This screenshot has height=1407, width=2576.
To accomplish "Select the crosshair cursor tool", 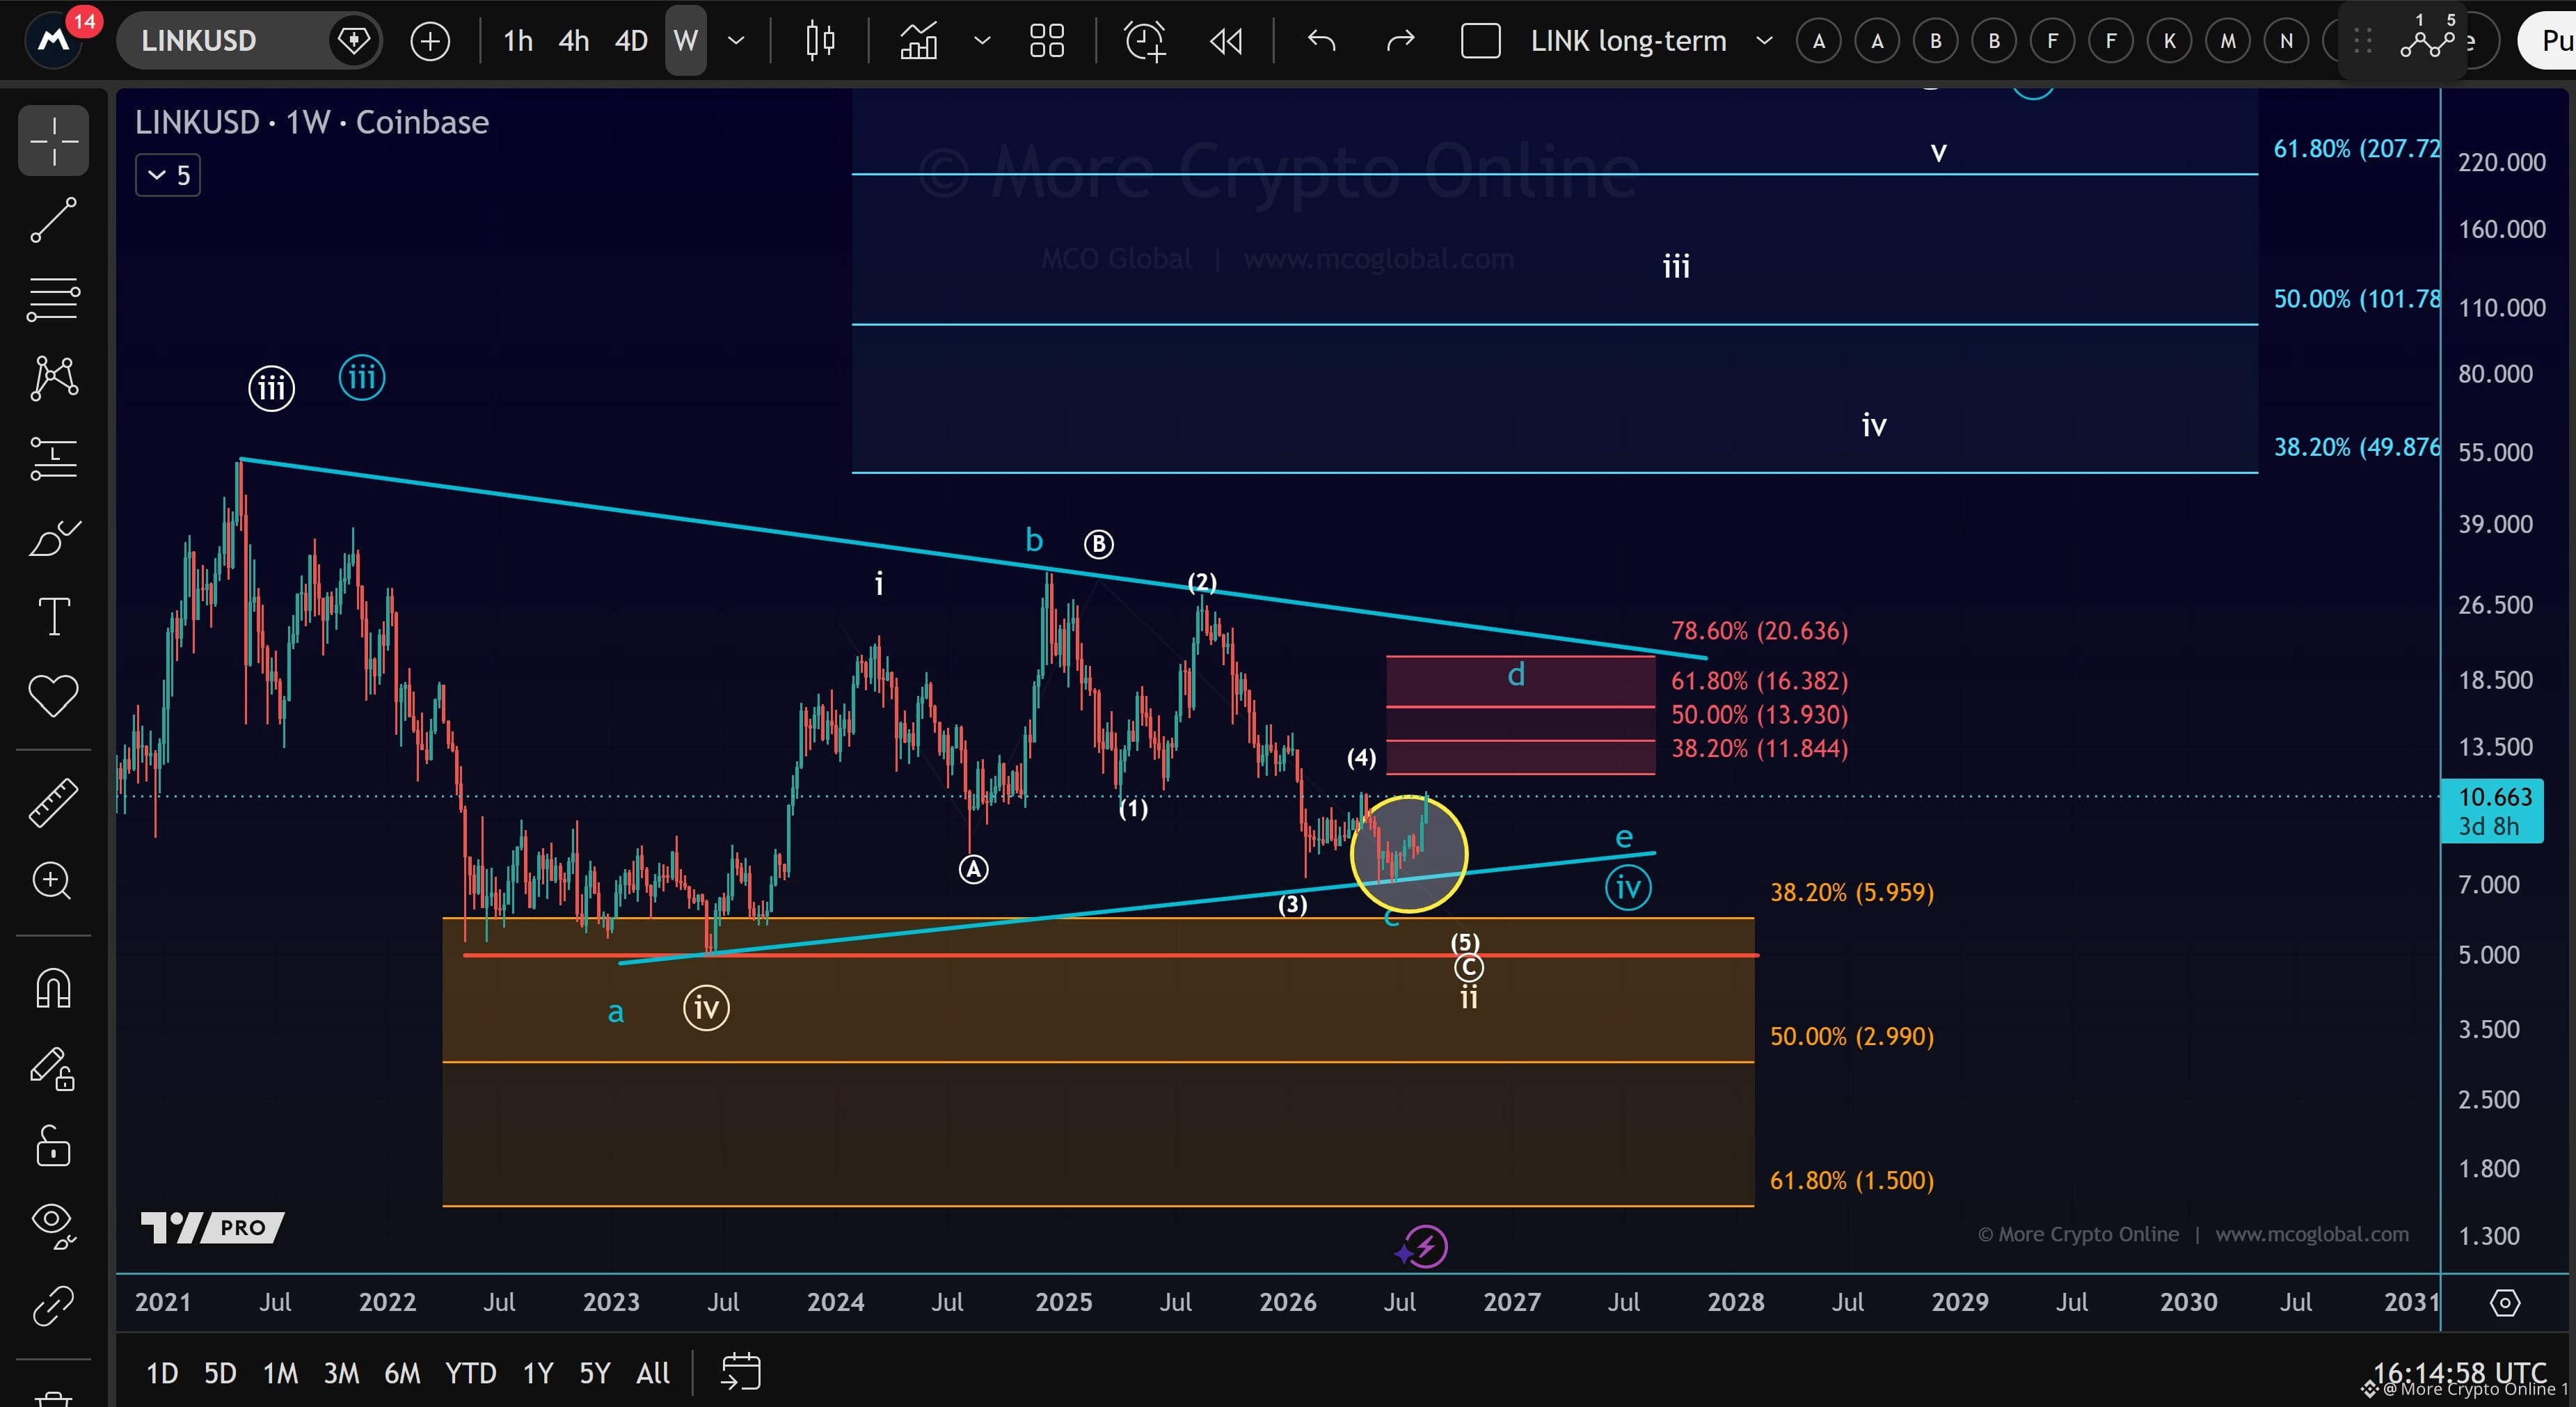I will tap(53, 140).
